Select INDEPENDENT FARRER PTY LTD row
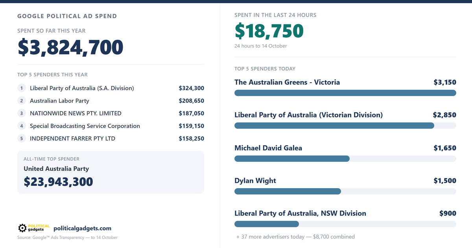 pos(111,139)
